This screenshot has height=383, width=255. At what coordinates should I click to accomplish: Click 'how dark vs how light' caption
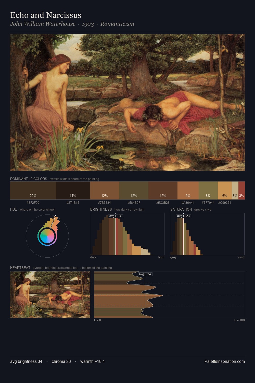click(129, 210)
